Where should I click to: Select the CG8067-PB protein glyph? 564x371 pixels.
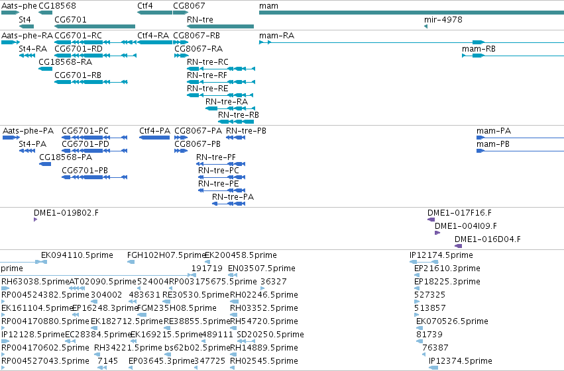pyautogui.click(x=181, y=151)
